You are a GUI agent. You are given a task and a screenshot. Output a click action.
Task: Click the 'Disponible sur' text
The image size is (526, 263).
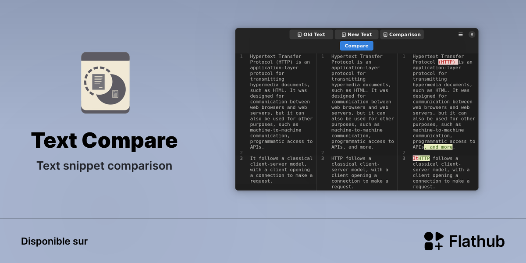pos(54,241)
